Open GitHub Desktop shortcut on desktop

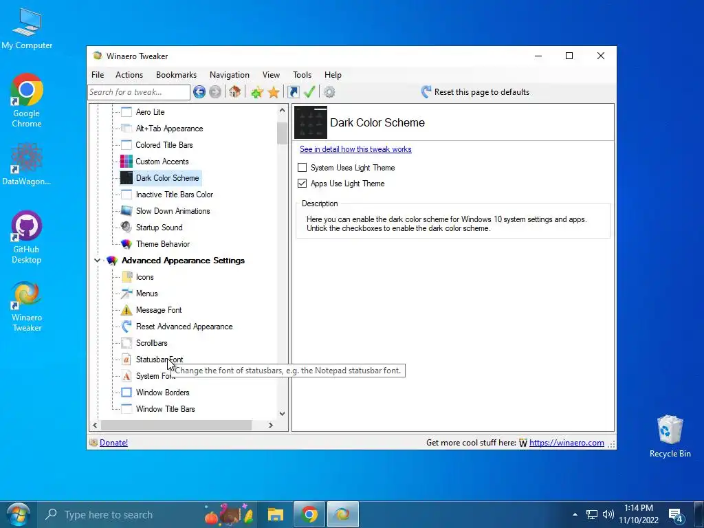tap(27, 237)
